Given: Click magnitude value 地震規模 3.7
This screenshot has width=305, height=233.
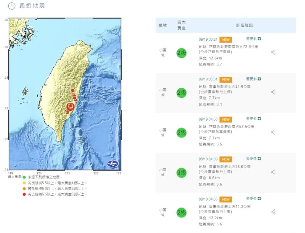Looking at the screenshot, I should tap(210, 64).
